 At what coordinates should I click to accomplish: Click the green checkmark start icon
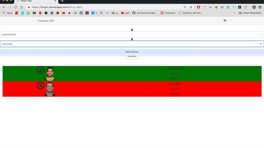pyautogui.click(x=40, y=70)
